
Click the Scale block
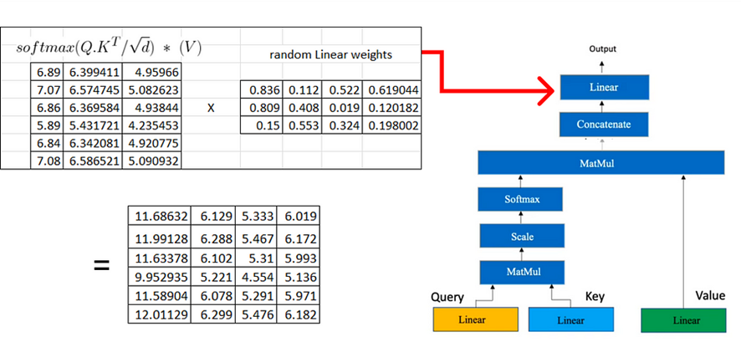[522, 236]
